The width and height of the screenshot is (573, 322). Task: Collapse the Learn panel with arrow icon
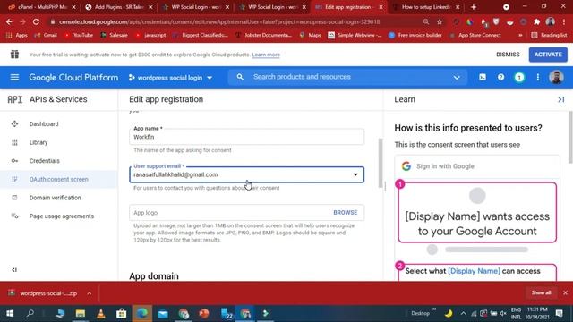[x=561, y=99]
